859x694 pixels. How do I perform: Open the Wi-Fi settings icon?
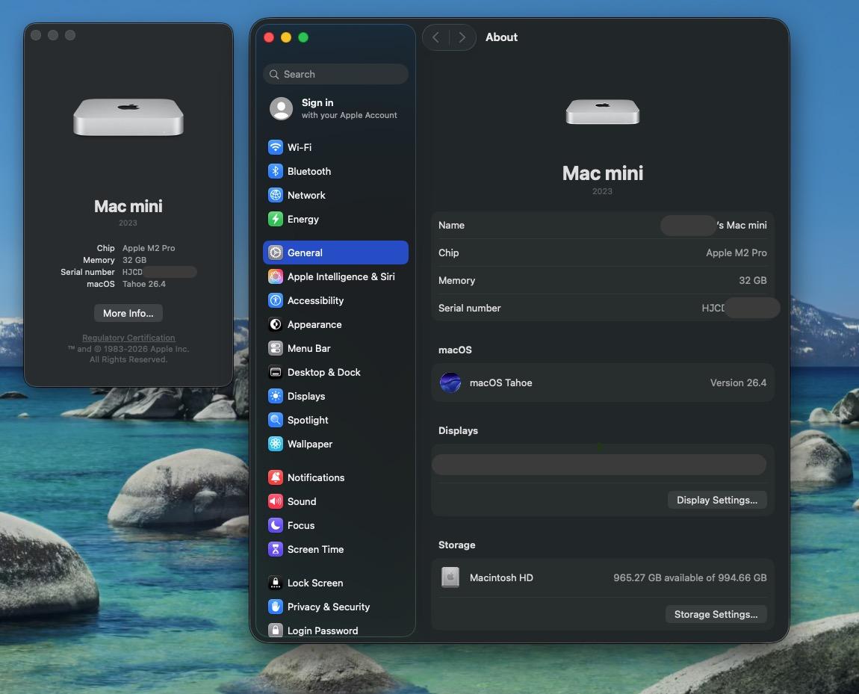point(276,147)
